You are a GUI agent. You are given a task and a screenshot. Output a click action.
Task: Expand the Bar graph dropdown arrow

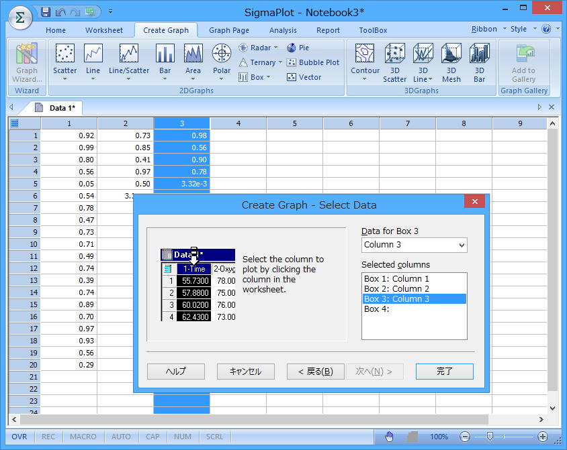165,79
